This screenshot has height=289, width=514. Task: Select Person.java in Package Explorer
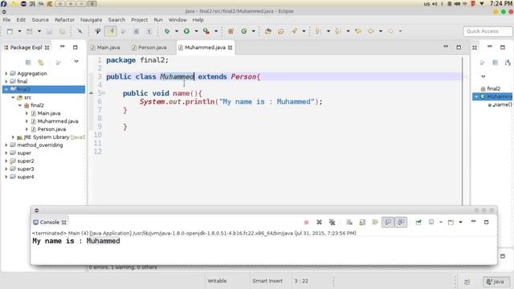[51, 129]
